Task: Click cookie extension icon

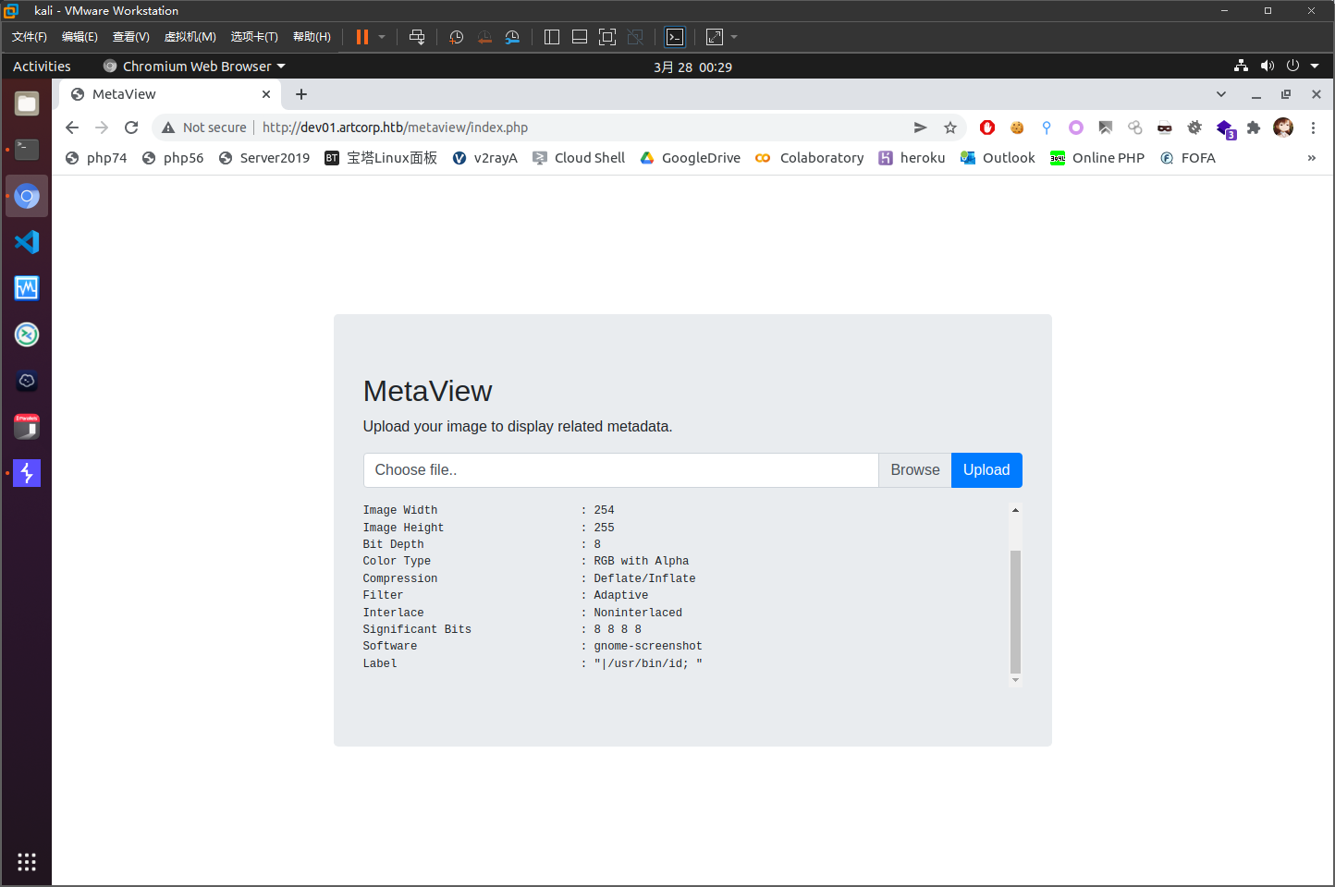Action: coord(1017,128)
